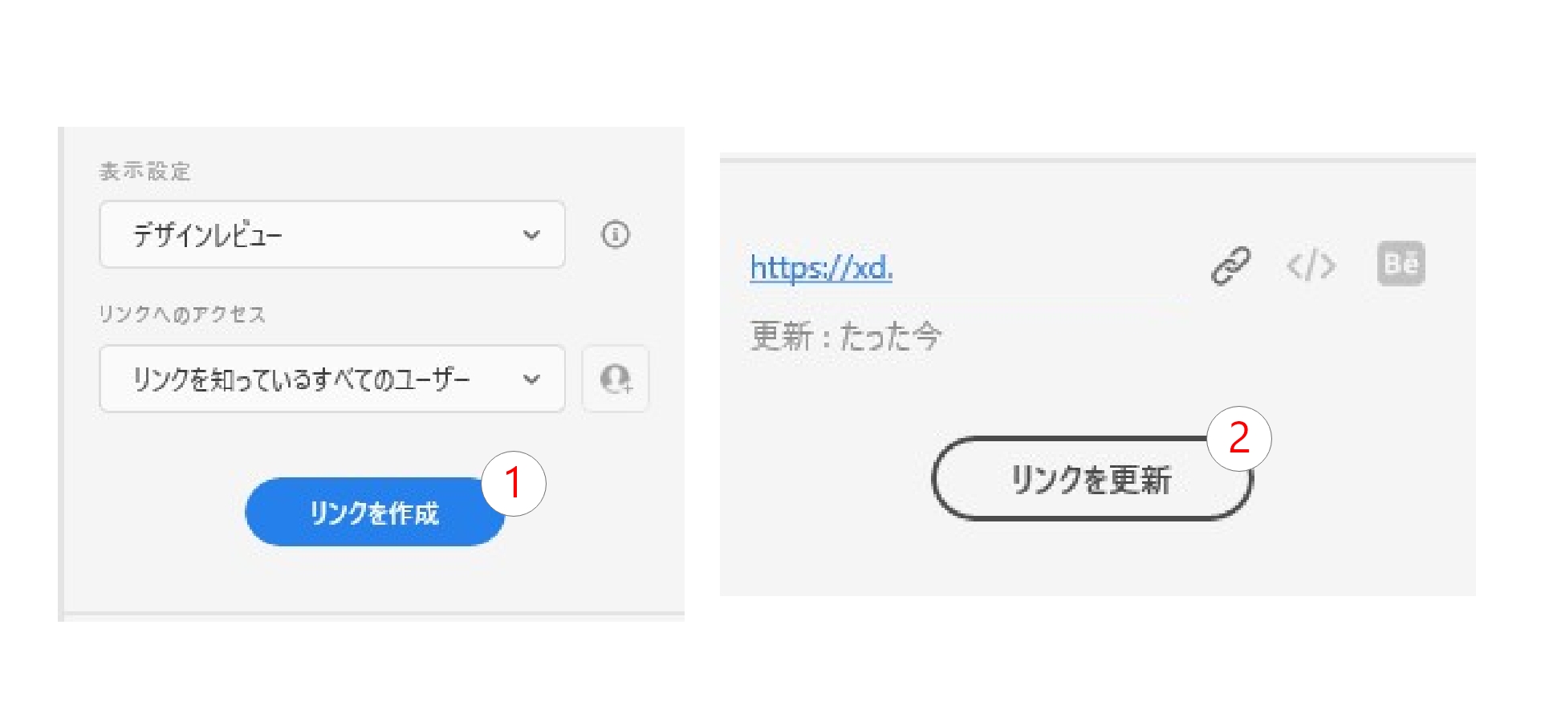
Task: Click the info icon next to デザインレビュー
Action: click(x=615, y=234)
